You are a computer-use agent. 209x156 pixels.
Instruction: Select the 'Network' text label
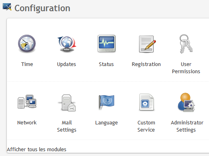pyautogui.click(x=27, y=123)
